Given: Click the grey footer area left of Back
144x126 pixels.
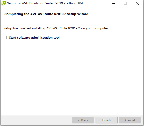Looking at the screenshot, I should 36,120.
